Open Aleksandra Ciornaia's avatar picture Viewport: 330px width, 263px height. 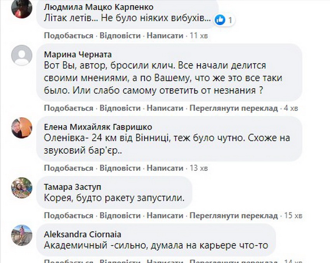[22, 235]
